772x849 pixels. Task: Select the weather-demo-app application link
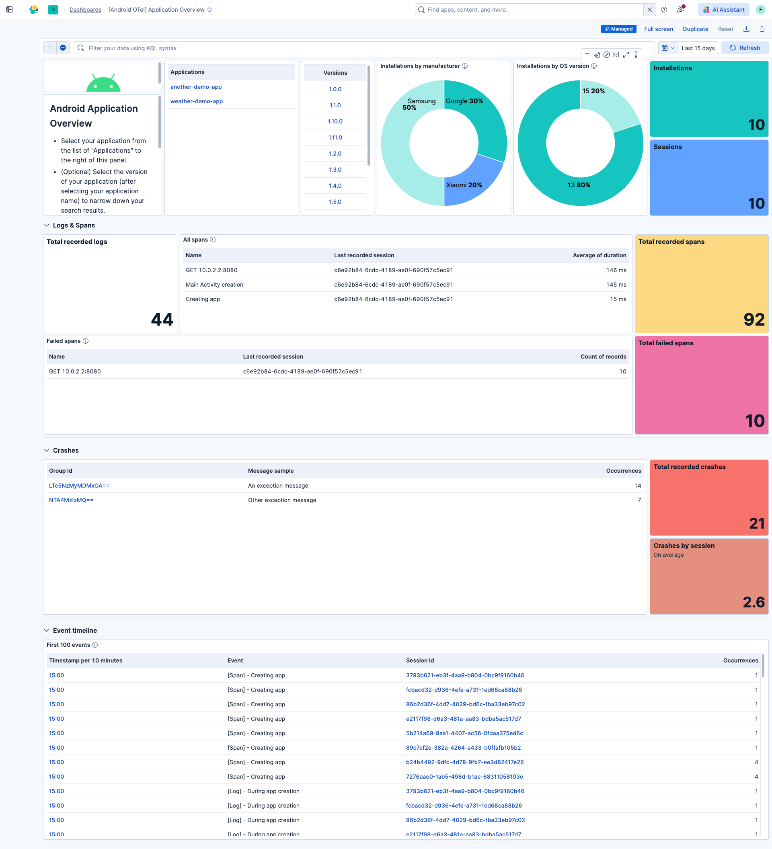(x=196, y=101)
